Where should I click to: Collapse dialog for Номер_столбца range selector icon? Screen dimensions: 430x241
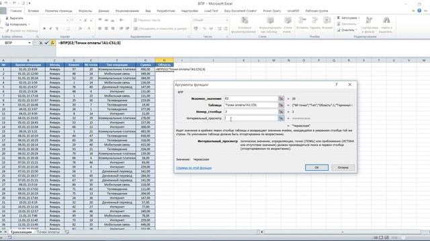(x=281, y=112)
